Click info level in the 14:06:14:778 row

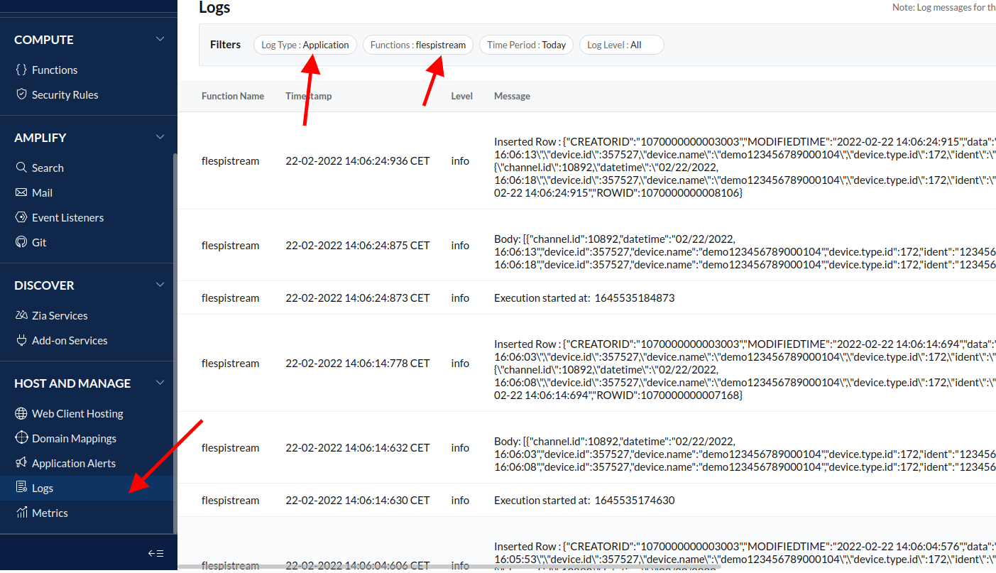[460, 363]
